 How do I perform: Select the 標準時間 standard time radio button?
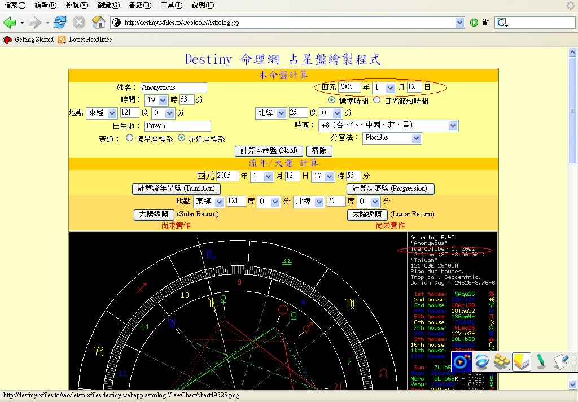tap(332, 100)
